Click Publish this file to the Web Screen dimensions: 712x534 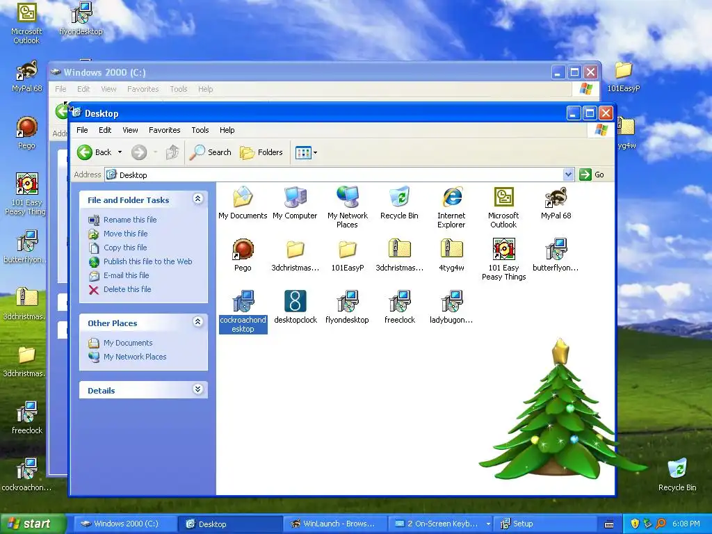pos(147,261)
